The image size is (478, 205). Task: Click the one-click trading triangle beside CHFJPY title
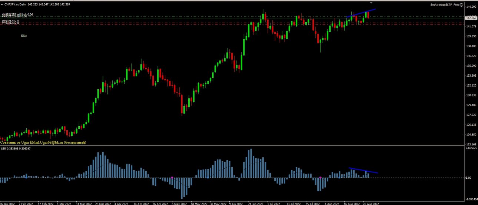[x=2, y=4]
